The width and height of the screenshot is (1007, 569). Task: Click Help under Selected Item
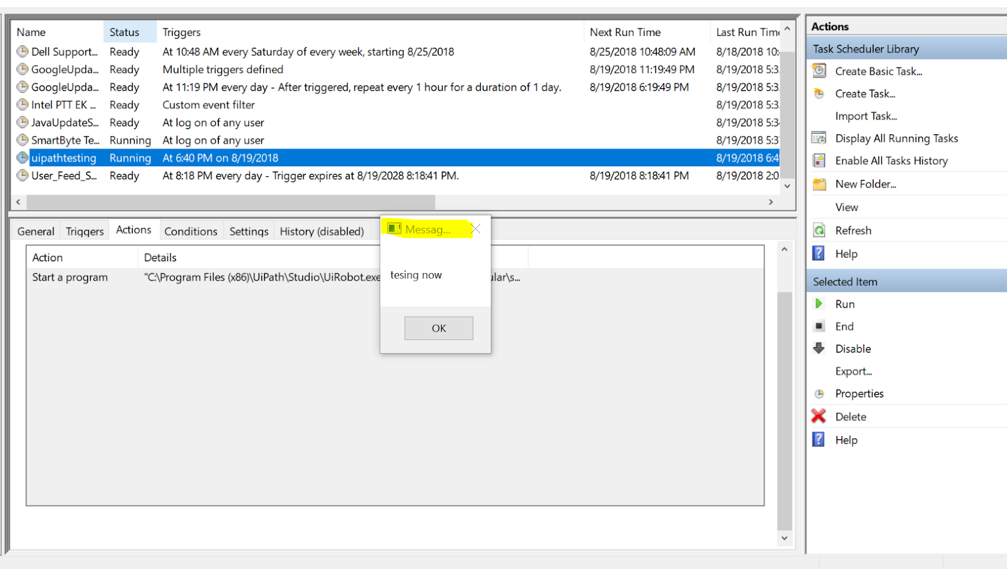tap(846, 439)
